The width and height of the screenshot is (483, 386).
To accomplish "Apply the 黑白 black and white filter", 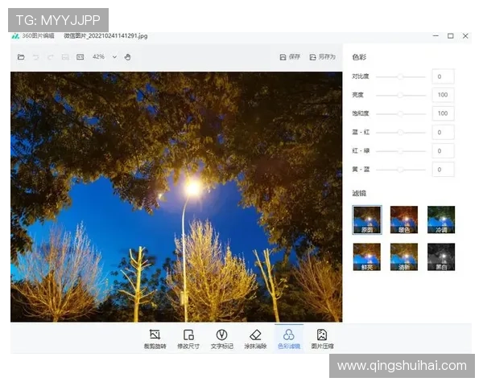I will [x=441, y=257].
